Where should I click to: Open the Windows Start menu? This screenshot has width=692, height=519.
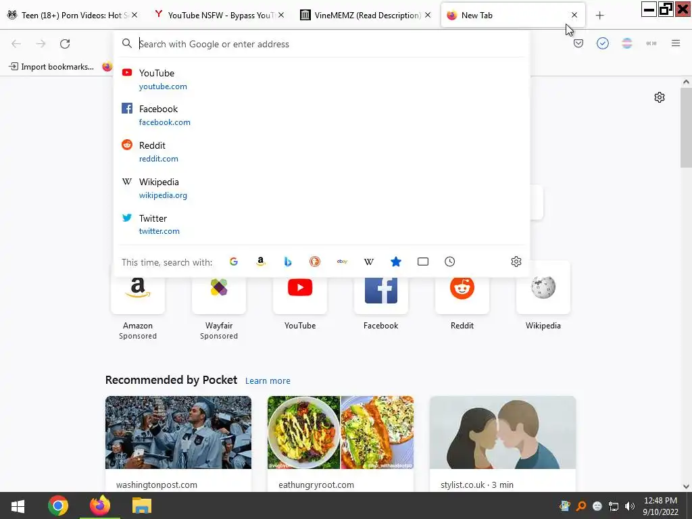click(x=18, y=505)
